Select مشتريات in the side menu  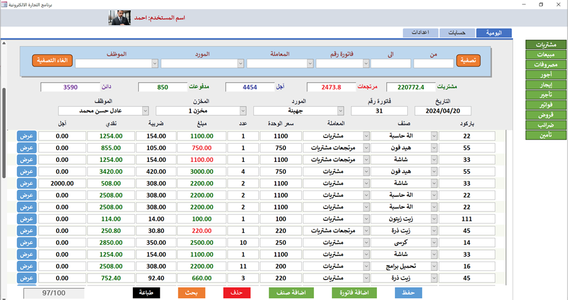pos(546,45)
